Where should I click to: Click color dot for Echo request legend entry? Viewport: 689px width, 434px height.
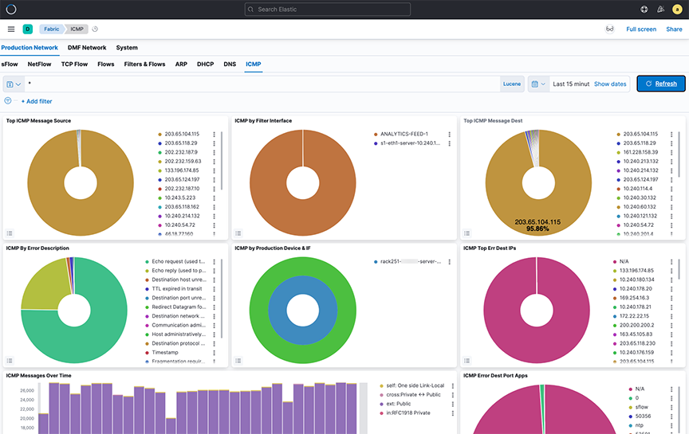click(148, 261)
